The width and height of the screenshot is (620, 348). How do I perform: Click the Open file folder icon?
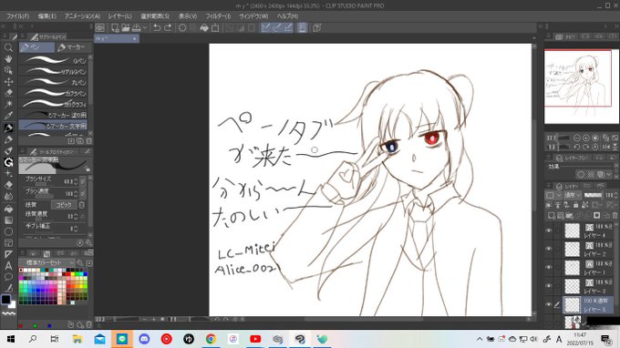click(x=126, y=27)
